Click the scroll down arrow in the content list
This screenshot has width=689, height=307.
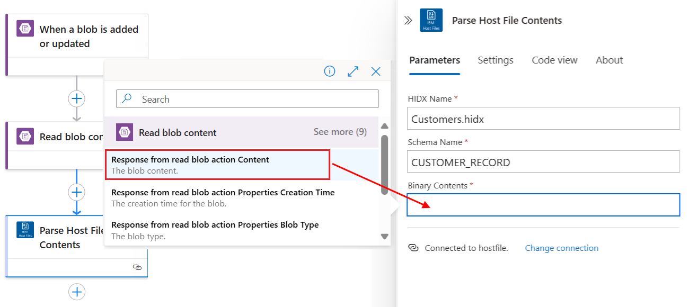385,237
